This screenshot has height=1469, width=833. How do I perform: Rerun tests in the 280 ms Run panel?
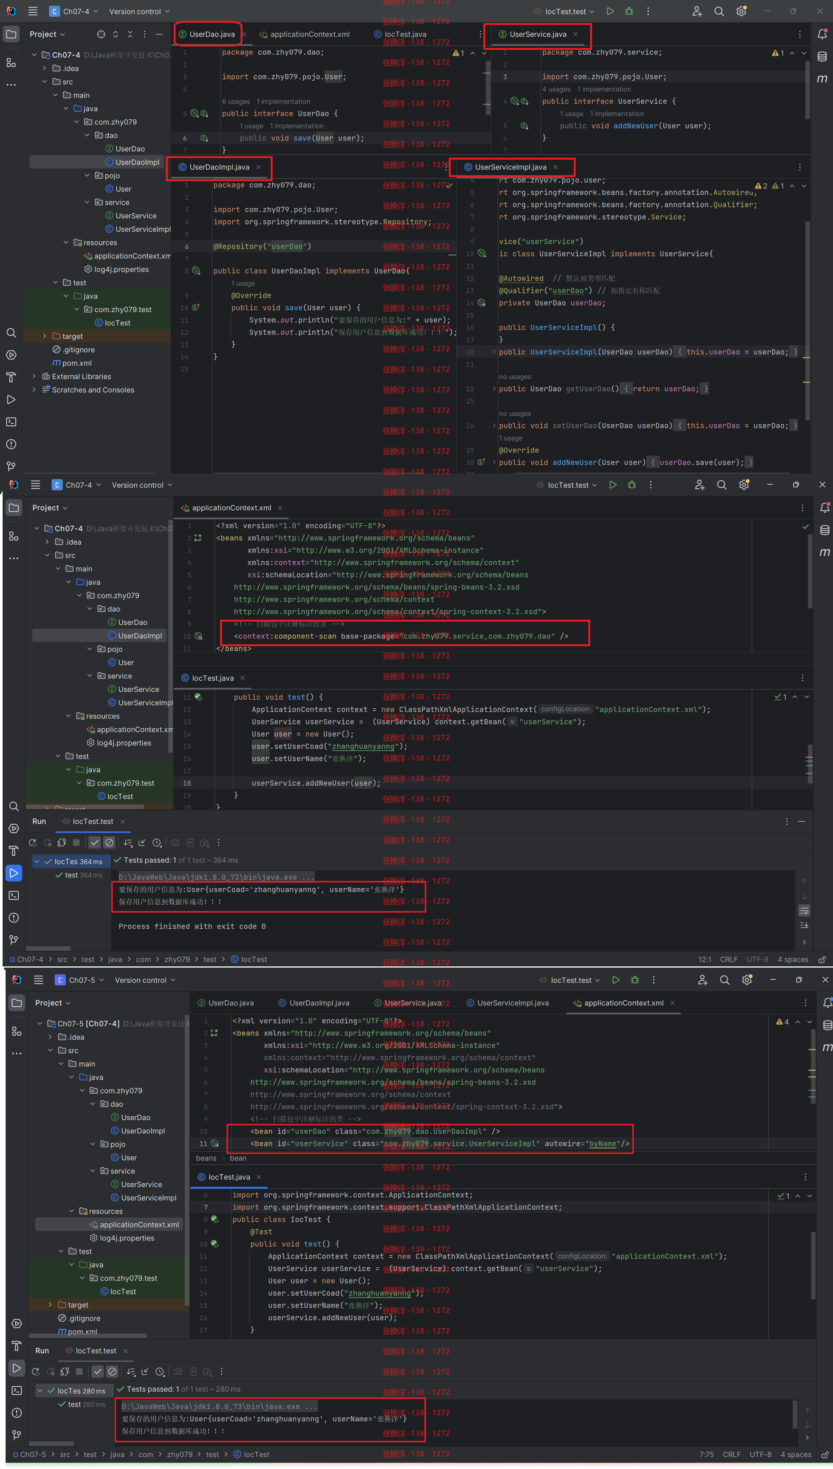(35, 1372)
